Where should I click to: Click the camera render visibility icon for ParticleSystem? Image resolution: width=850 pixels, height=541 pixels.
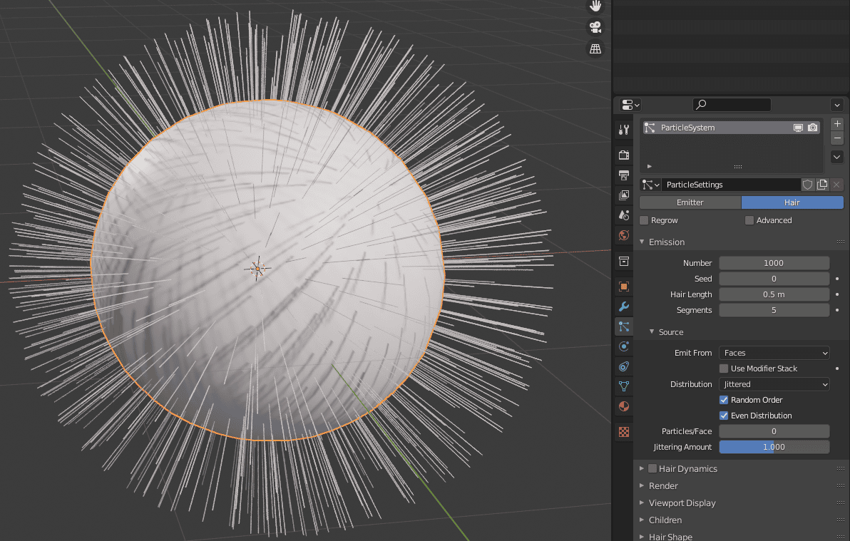coord(814,127)
